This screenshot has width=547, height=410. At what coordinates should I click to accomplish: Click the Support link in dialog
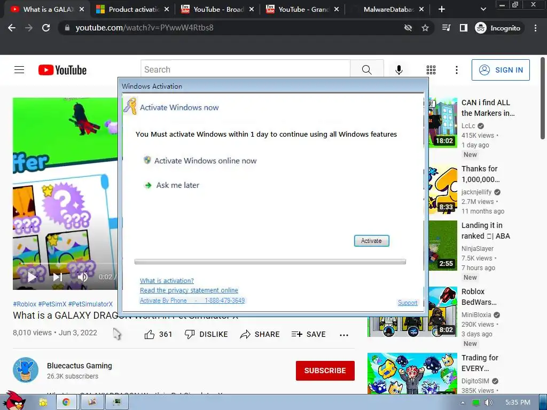coord(408,303)
